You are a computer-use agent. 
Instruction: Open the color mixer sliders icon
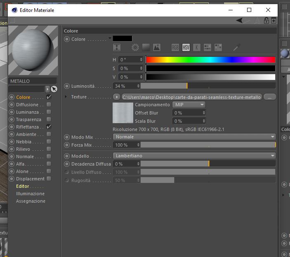(207, 47)
